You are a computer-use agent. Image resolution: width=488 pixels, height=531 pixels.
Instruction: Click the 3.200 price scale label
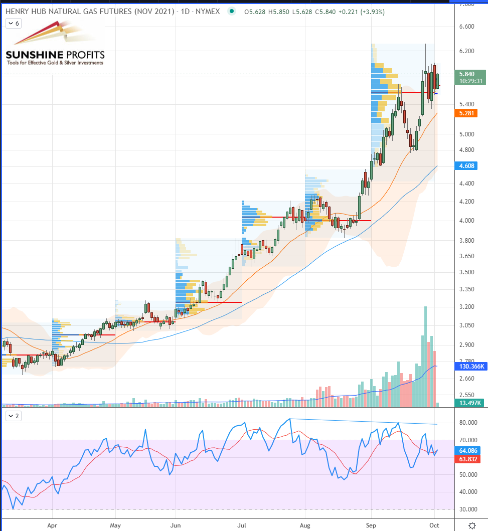(x=466, y=307)
